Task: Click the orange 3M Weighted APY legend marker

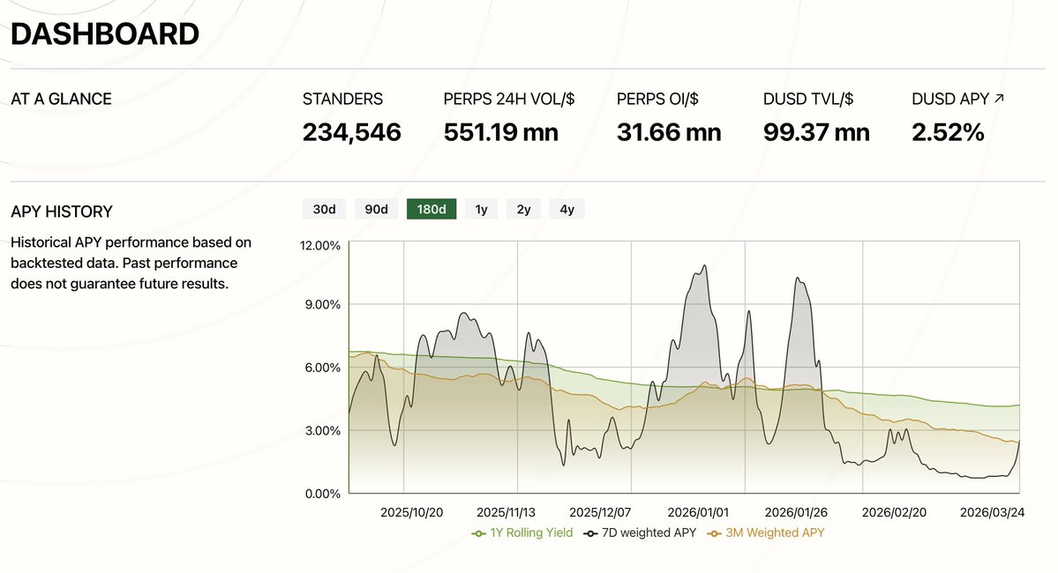Action: [x=714, y=533]
